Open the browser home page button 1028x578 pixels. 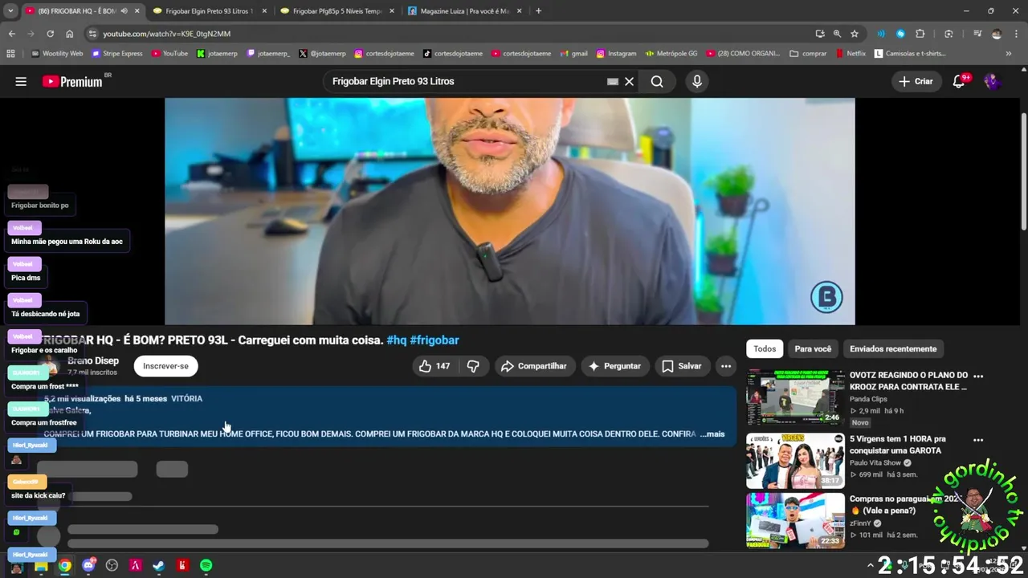tap(70, 34)
